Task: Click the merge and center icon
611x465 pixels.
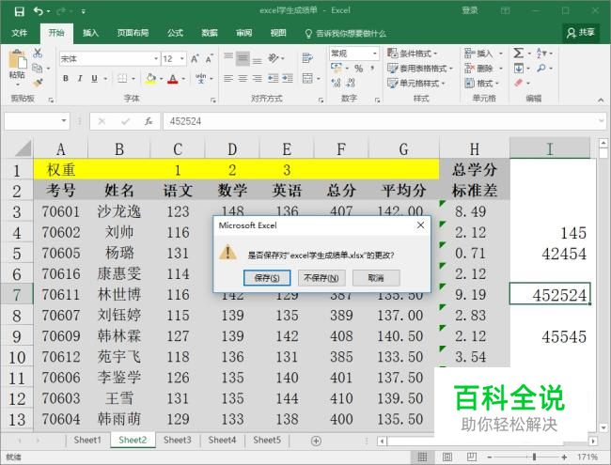Action: pyautogui.click(x=307, y=78)
